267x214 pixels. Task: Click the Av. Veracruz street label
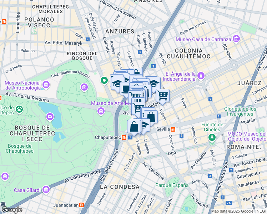[x=153, y=171]
